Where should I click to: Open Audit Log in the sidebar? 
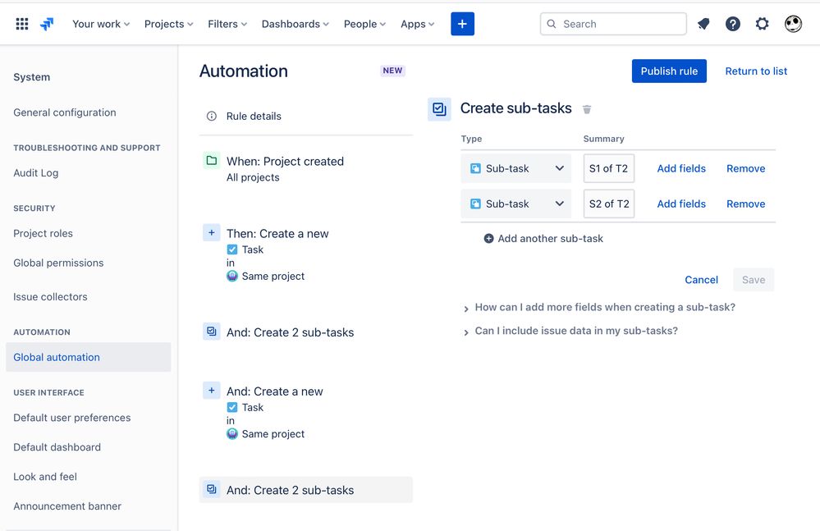click(x=35, y=173)
